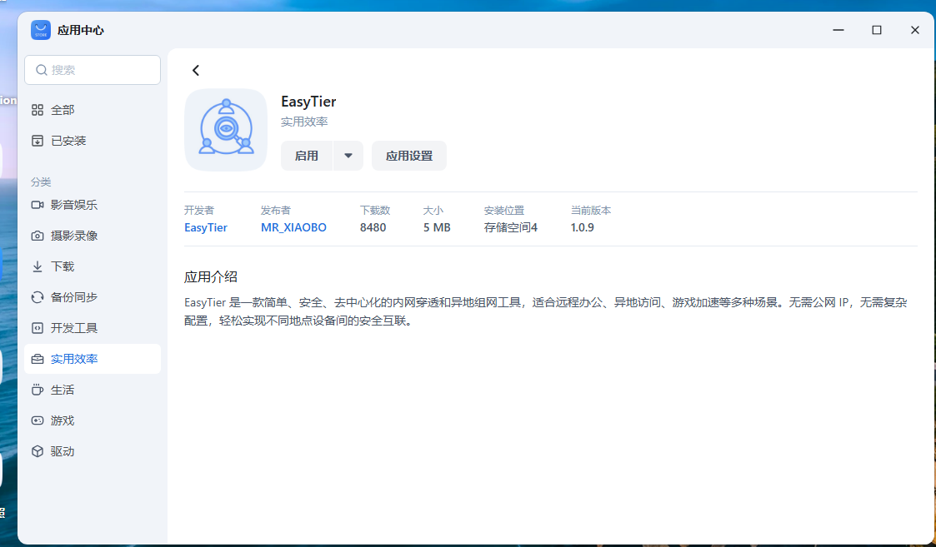Click the App Center store logo icon
Image resolution: width=936 pixels, height=547 pixels.
[41, 30]
